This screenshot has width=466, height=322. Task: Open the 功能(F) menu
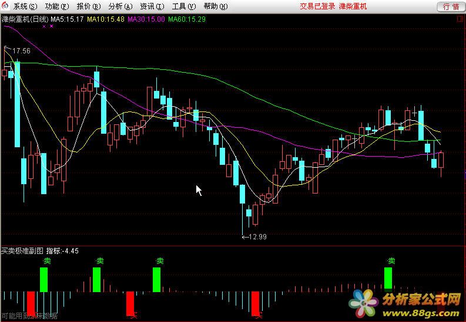57,6
